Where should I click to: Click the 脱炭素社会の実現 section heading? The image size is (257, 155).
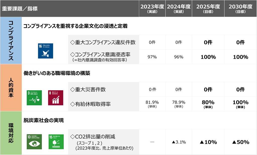point(44,120)
